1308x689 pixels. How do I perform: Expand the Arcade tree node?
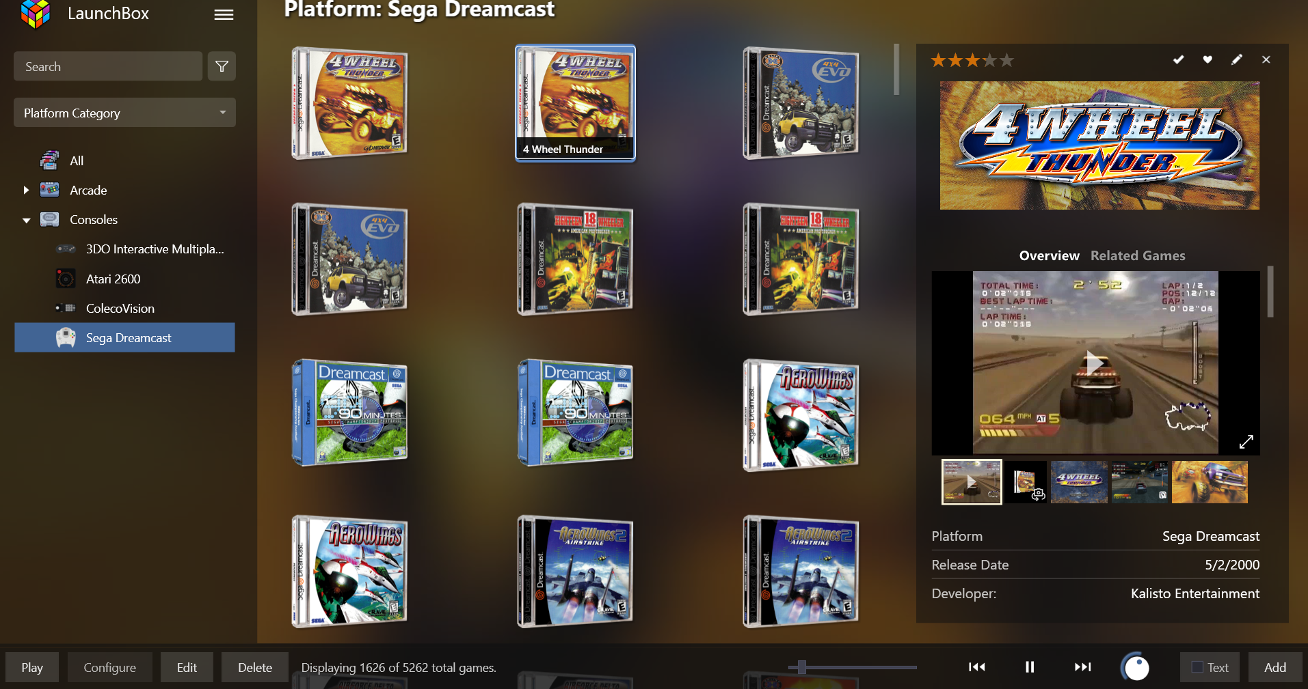pyautogui.click(x=26, y=191)
